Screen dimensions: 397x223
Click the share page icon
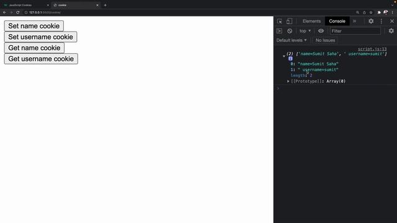(x=364, y=12)
